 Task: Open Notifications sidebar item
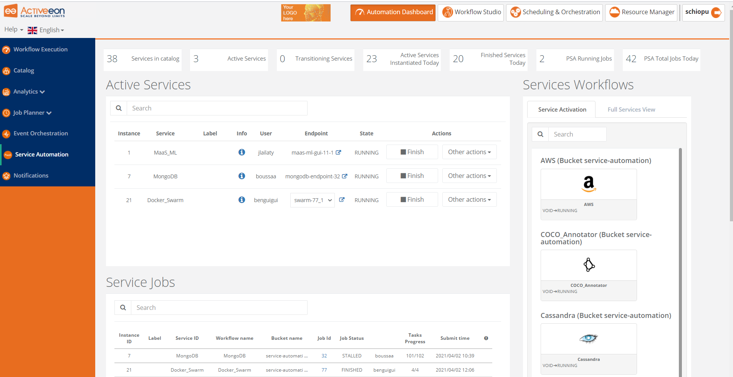point(31,176)
